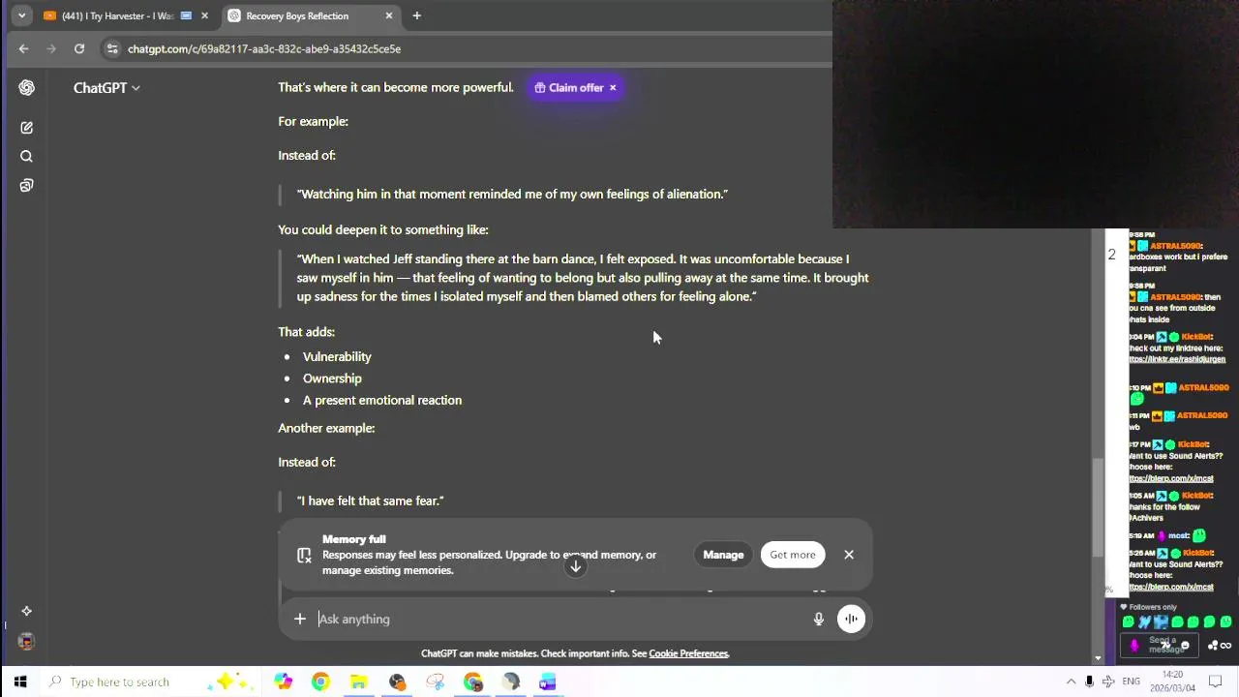Viewport: 1239px width, 697px height.
Task: Start dictation with the microphone icon
Action: click(x=819, y=620)
